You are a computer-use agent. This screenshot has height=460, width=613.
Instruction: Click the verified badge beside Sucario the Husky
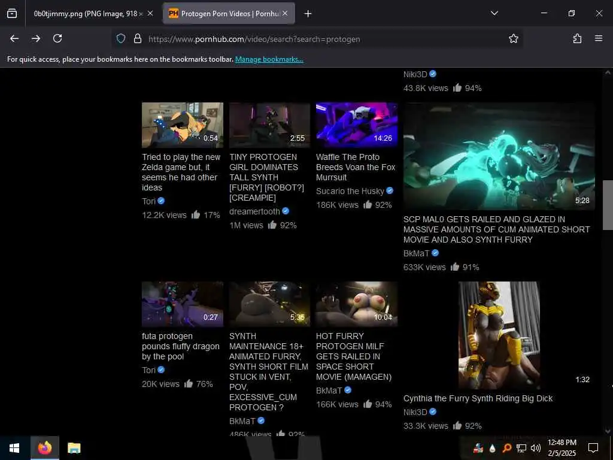point(390,191)
